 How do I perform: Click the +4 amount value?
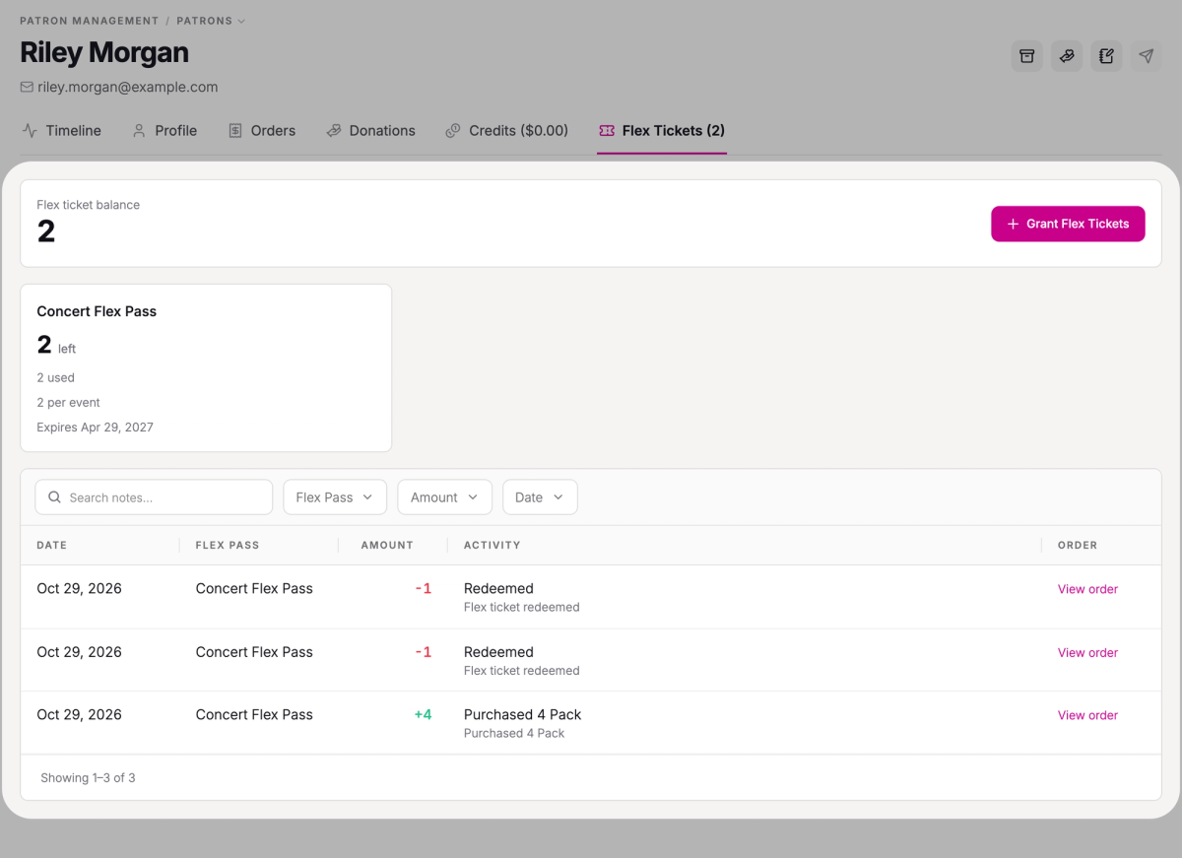click(x=423, y=714)
